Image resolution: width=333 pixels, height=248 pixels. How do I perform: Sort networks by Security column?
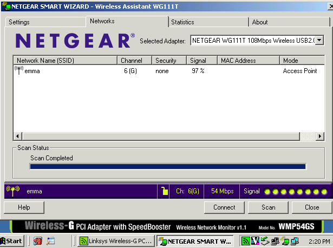(x=169, y=61)
